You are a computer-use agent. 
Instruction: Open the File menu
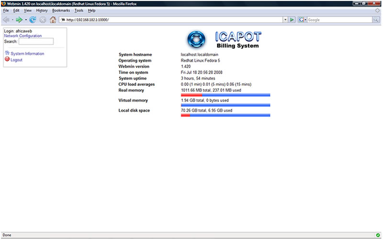(x=6, y=11)
